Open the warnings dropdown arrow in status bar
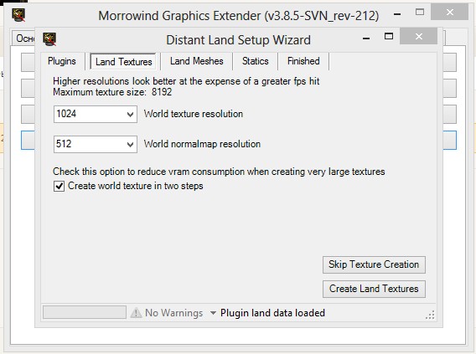The image size is (476, 354). click(213, 313)
